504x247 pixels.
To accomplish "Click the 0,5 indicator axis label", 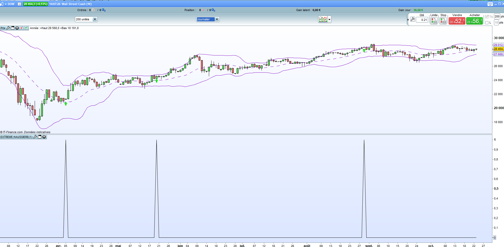I will tap(496, 189).
